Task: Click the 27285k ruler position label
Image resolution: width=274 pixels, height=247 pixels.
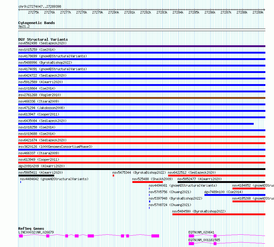Action: point(194,12)
